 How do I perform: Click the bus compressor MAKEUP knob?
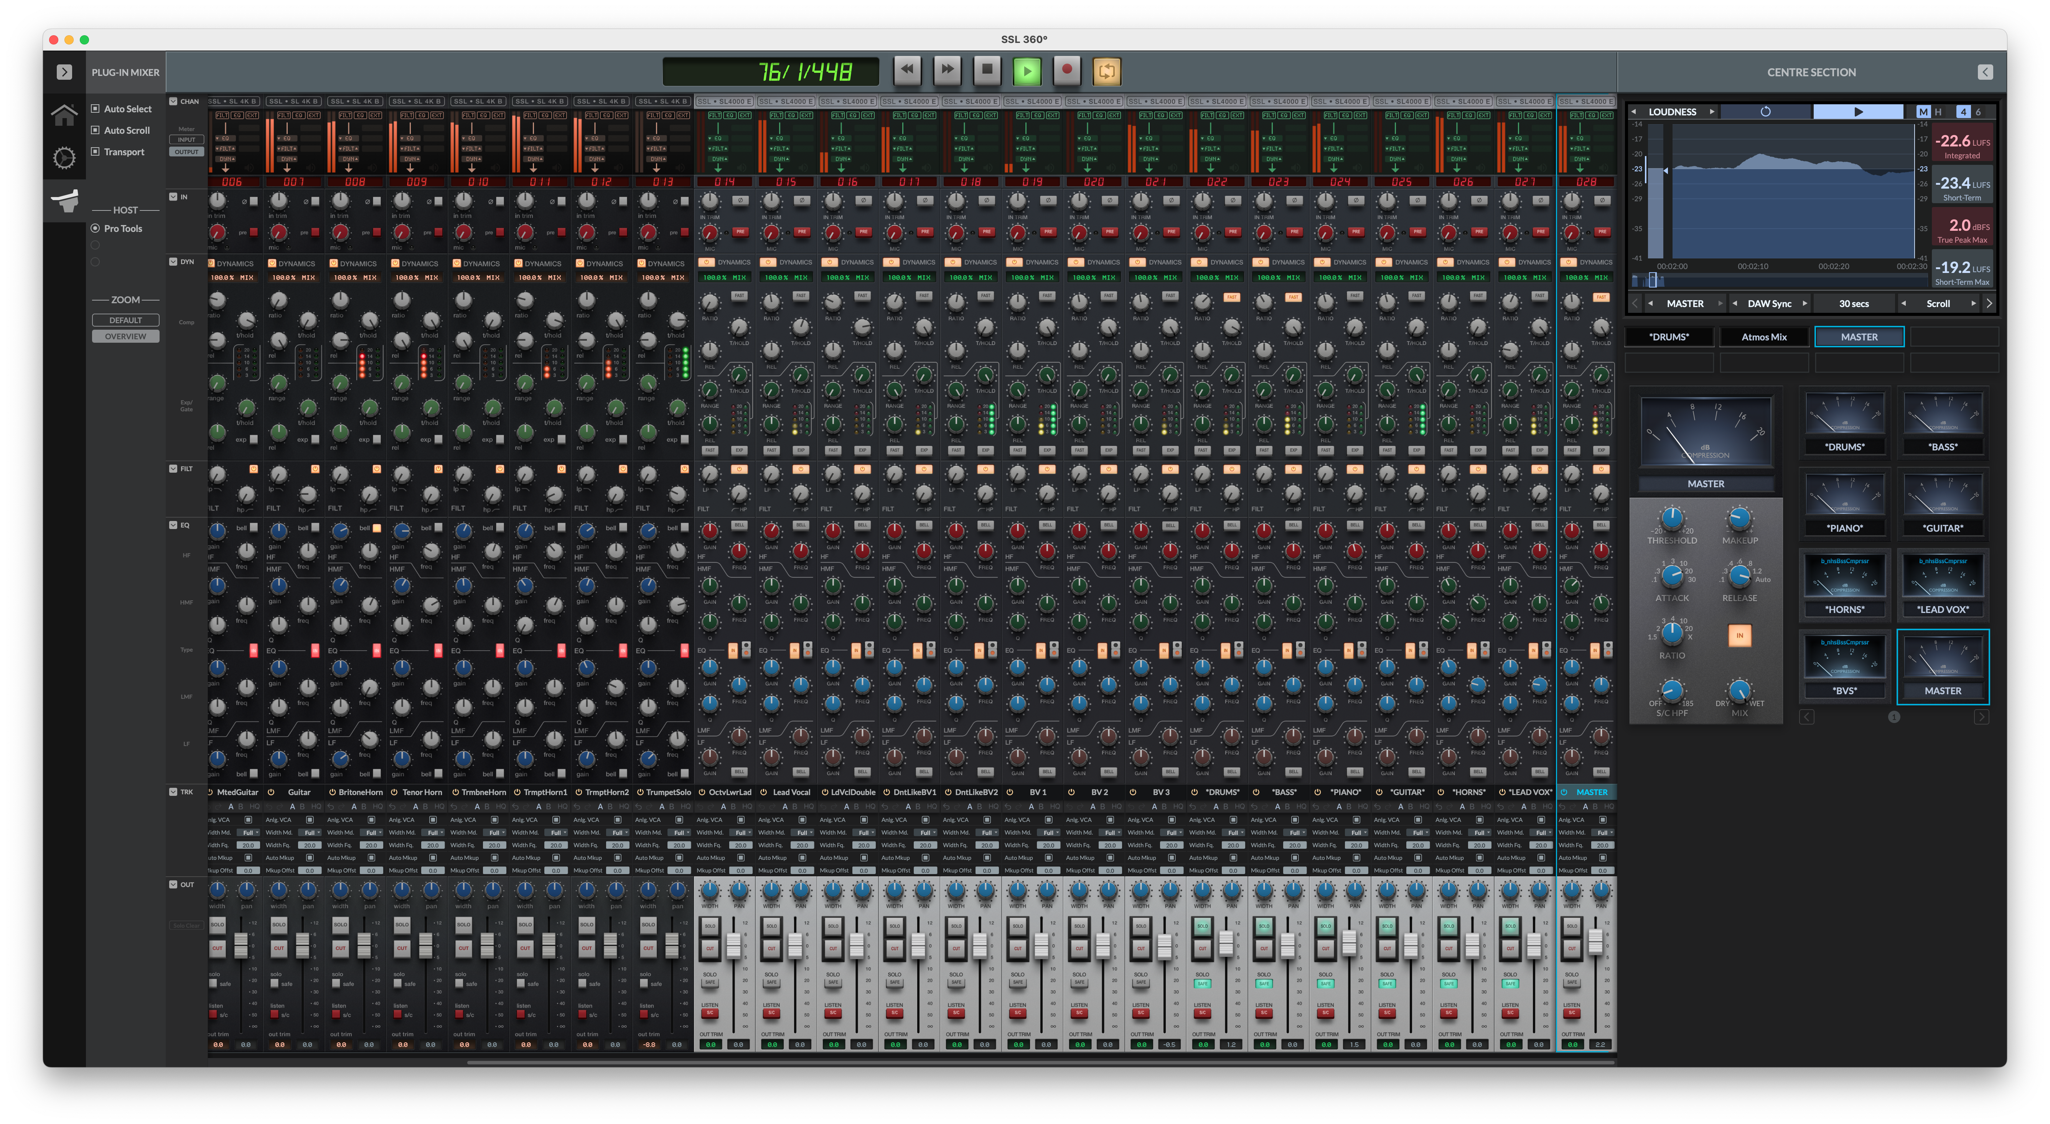(1740, 519)
